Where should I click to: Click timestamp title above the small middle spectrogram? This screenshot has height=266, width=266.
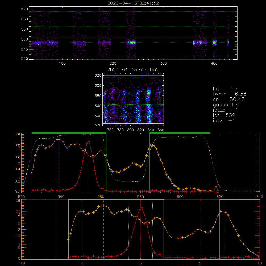coord(133,70)
